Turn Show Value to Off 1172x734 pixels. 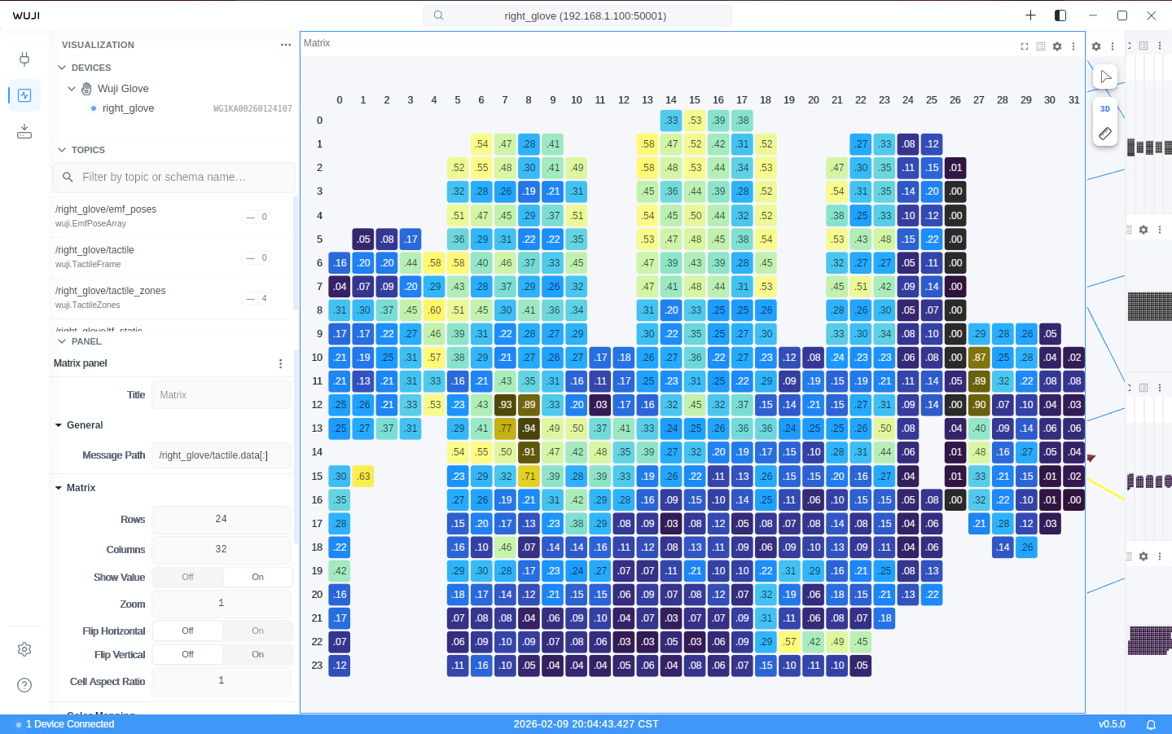click(187, 577)
